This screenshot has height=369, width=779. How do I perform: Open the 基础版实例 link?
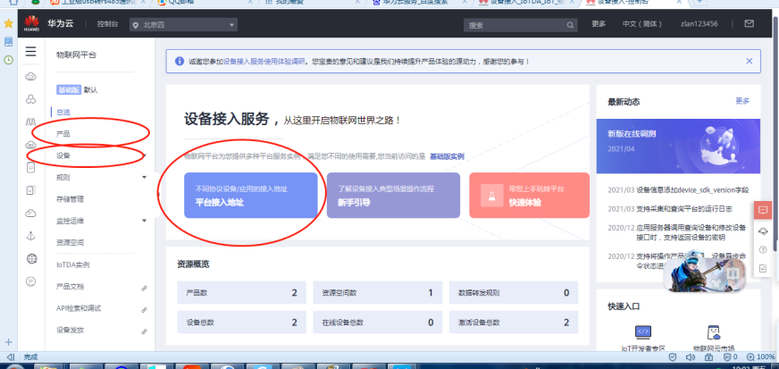click(x=447, y=156)
